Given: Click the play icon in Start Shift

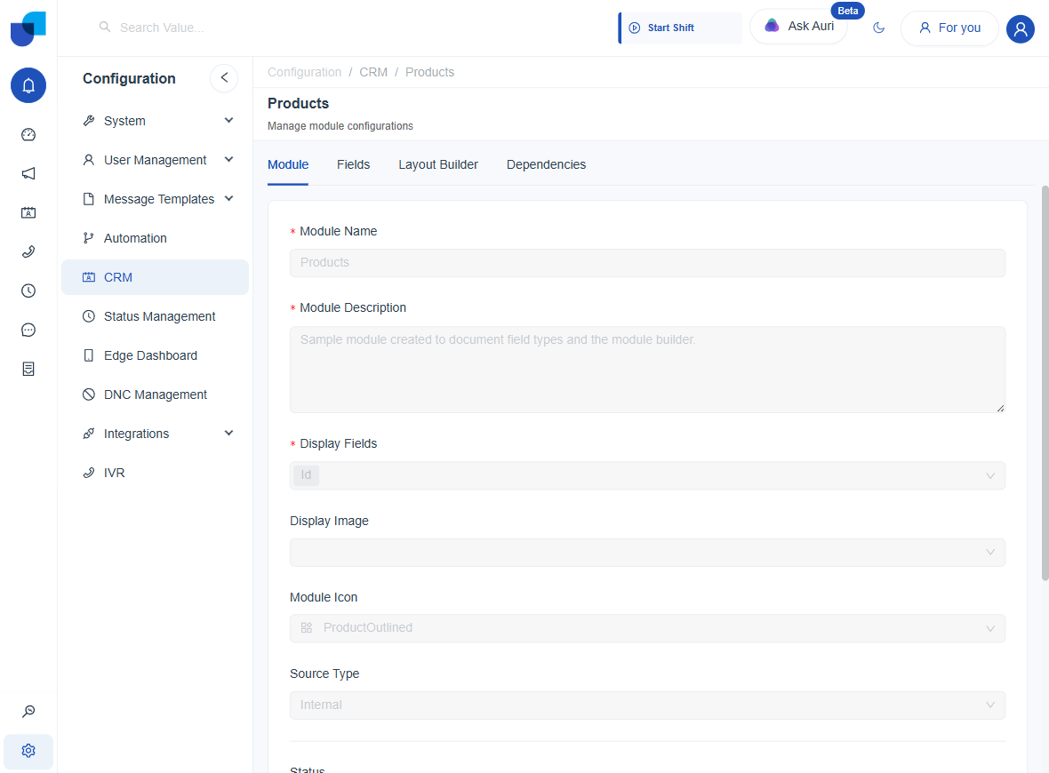Looking at the screenshot, I should (x=634, y=28).
